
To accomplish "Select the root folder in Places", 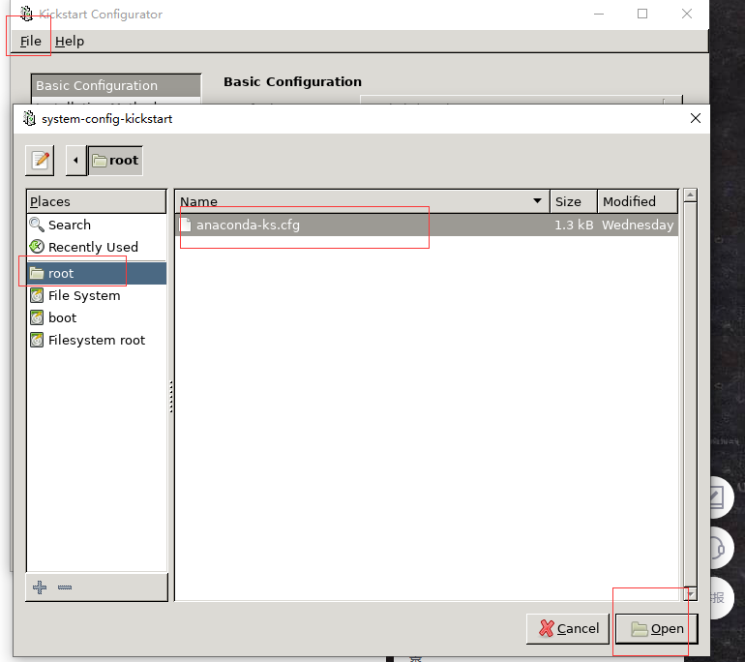I will pos(97,273).
